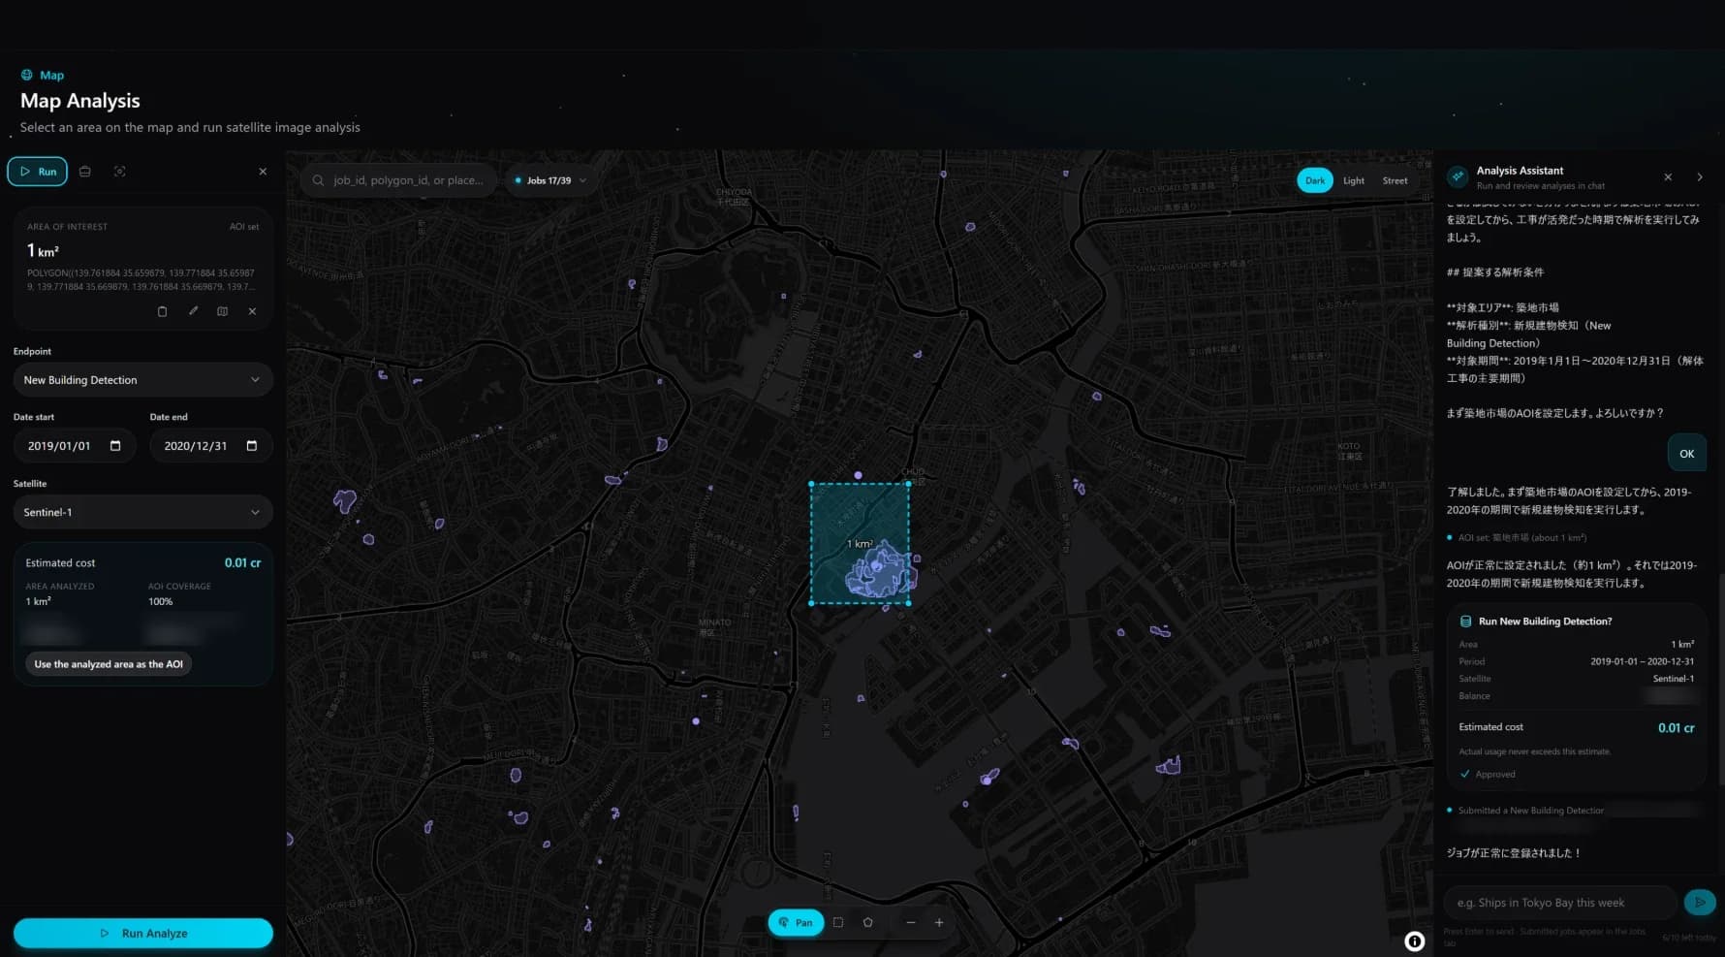The width and height of the screenshot is (1725, 957).
Task: Open calendar picker for Date start
Action: pos(115,446)
